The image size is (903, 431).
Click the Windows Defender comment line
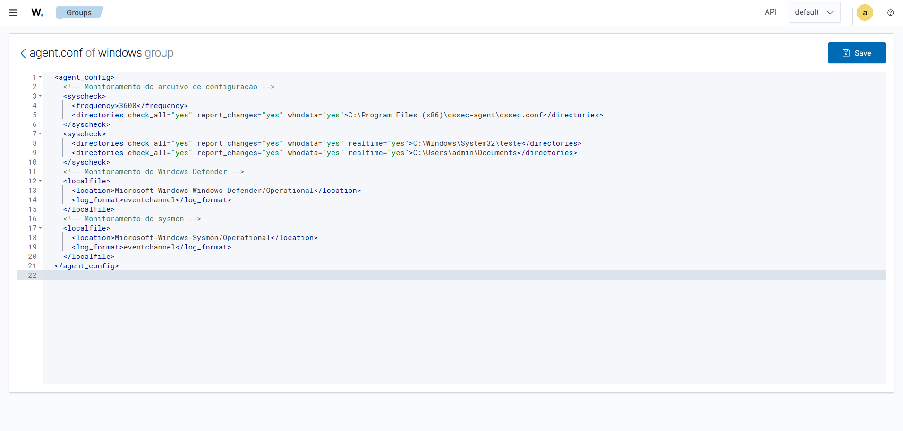[153, 172]
